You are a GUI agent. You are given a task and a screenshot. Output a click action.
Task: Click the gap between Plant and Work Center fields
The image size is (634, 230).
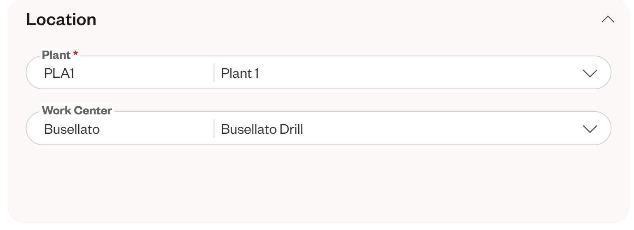click(x=317, y=100)
